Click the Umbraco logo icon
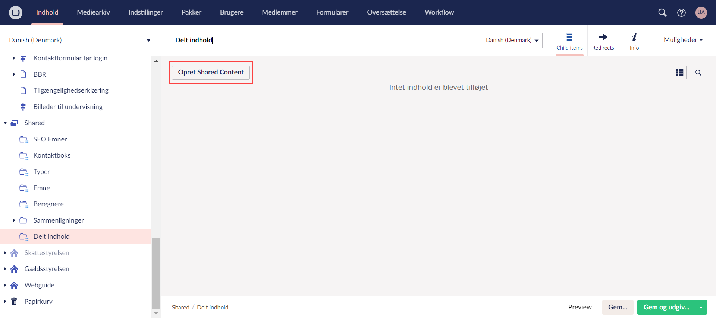 [16, 12]
